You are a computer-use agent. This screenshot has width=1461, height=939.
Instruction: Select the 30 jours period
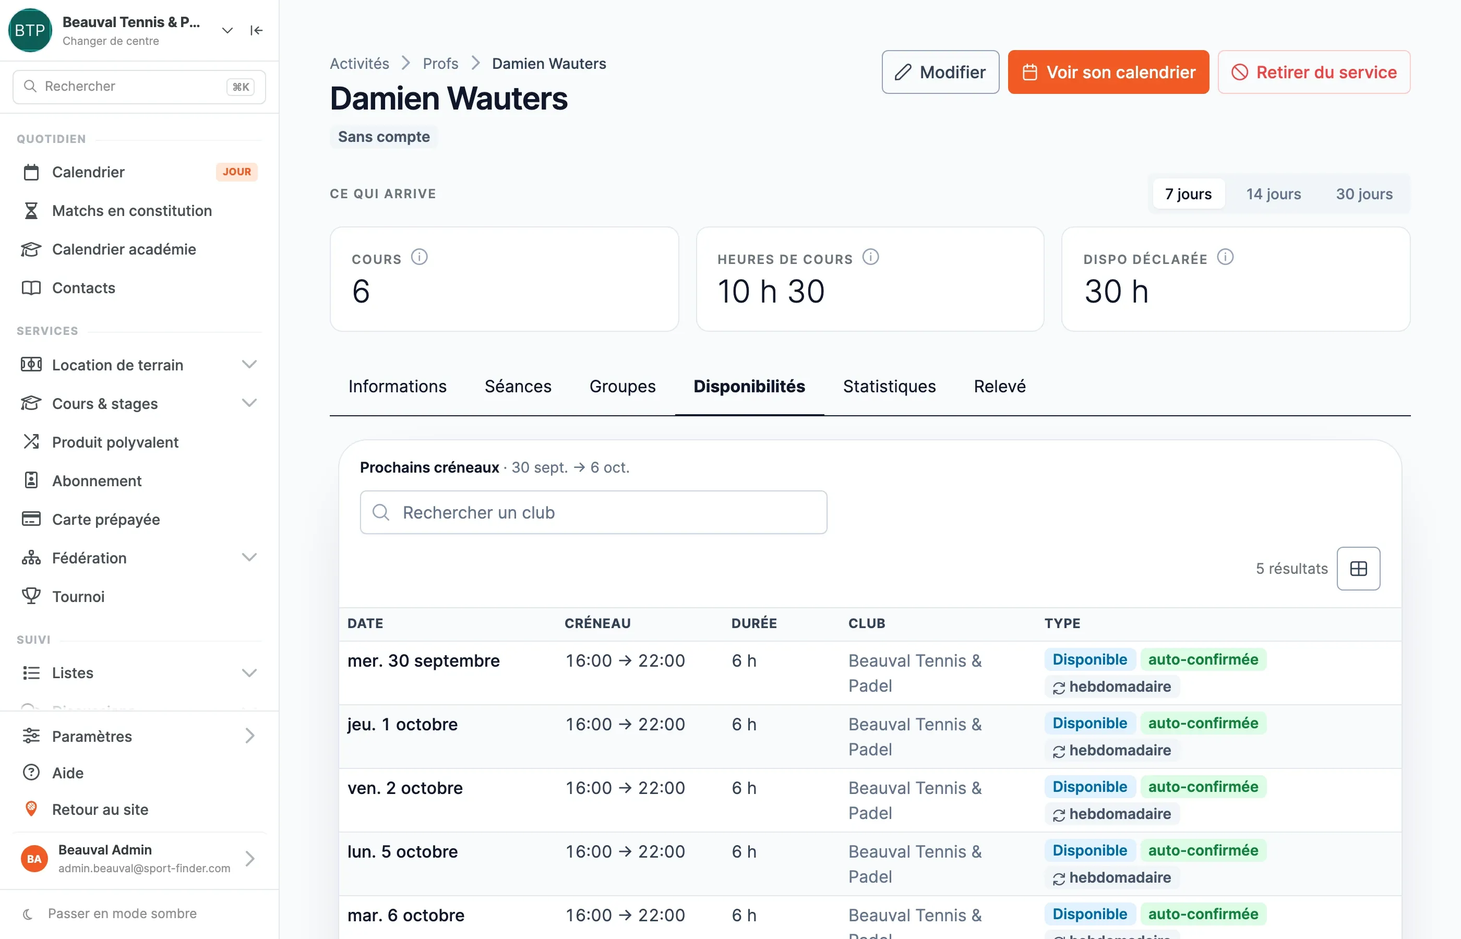(1364, 194)
